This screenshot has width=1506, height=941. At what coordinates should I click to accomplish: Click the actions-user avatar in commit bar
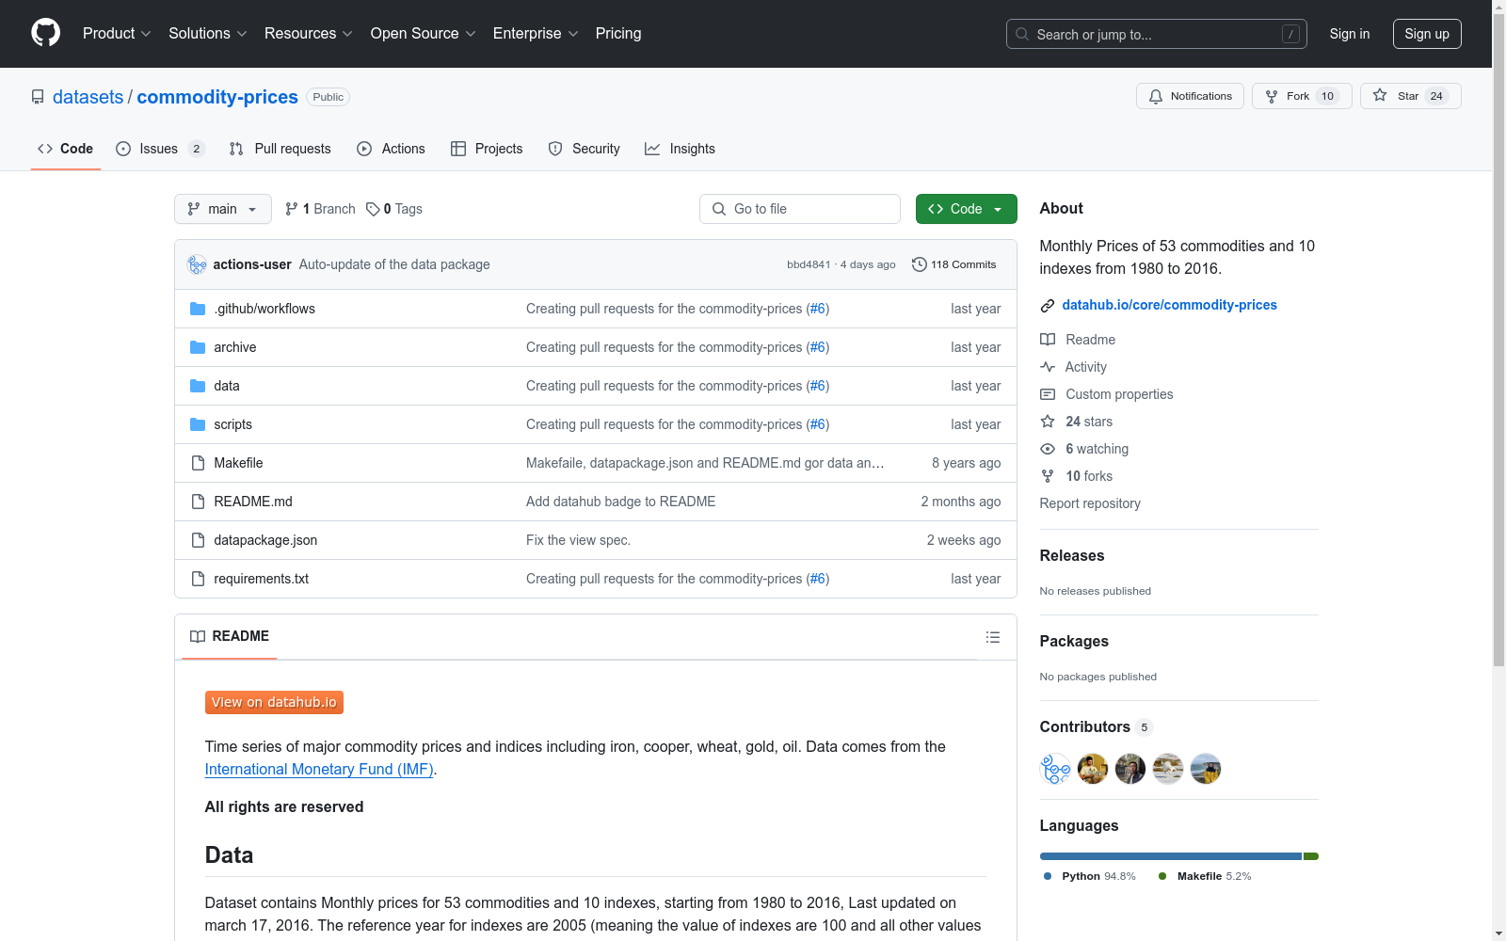point(197,264)
